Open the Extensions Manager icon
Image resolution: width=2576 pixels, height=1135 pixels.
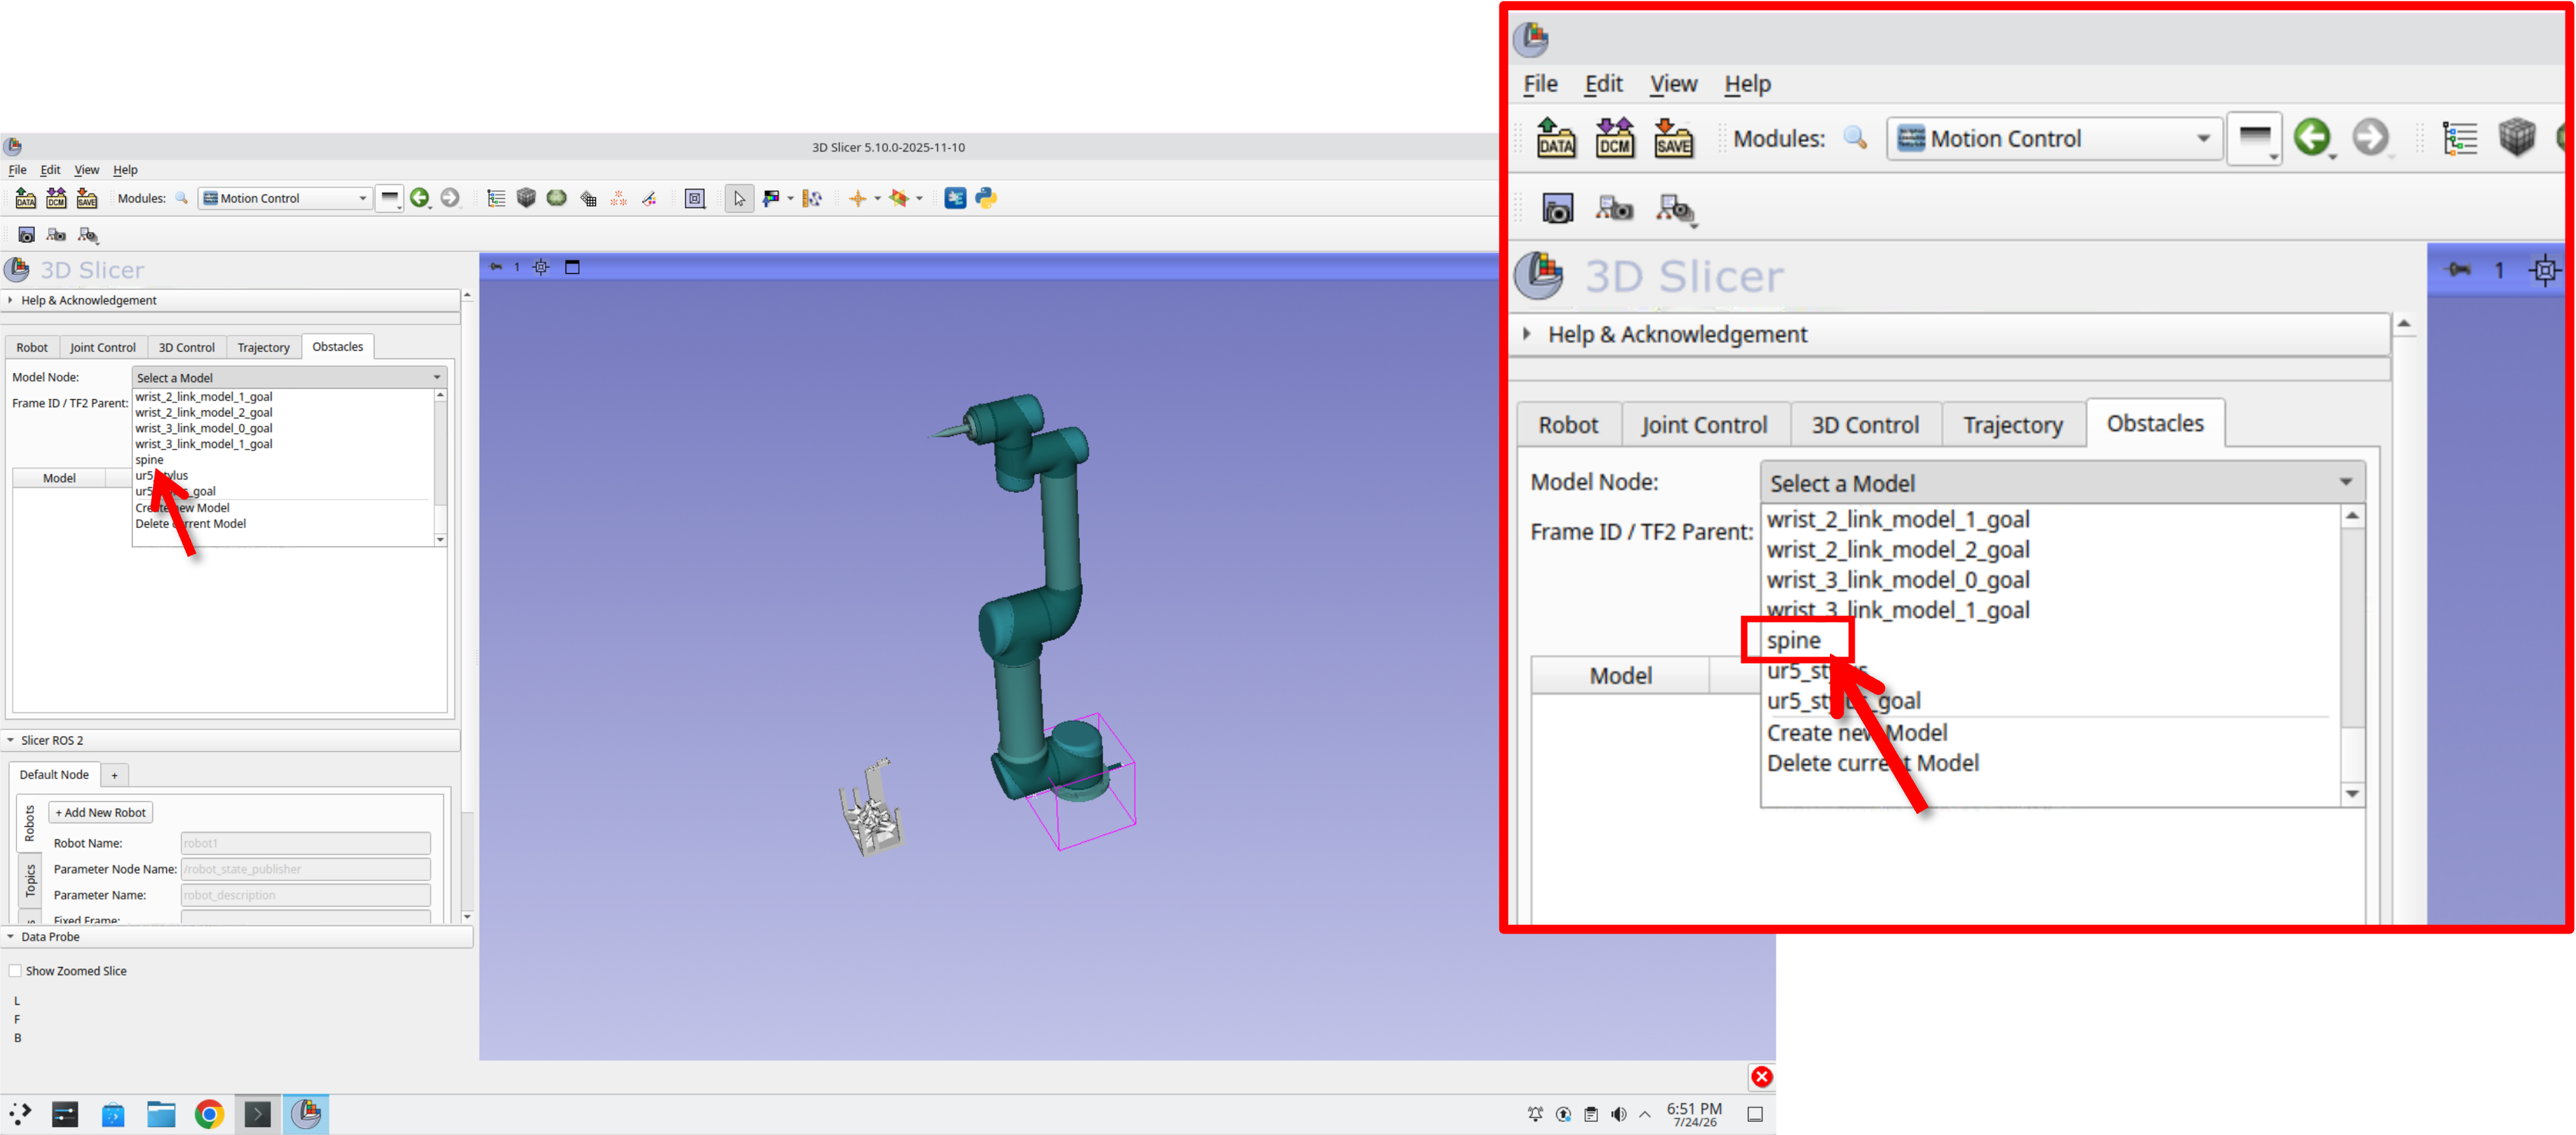(955, 198)
